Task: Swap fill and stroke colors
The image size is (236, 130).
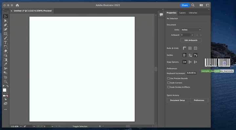Action: point(7,86)
